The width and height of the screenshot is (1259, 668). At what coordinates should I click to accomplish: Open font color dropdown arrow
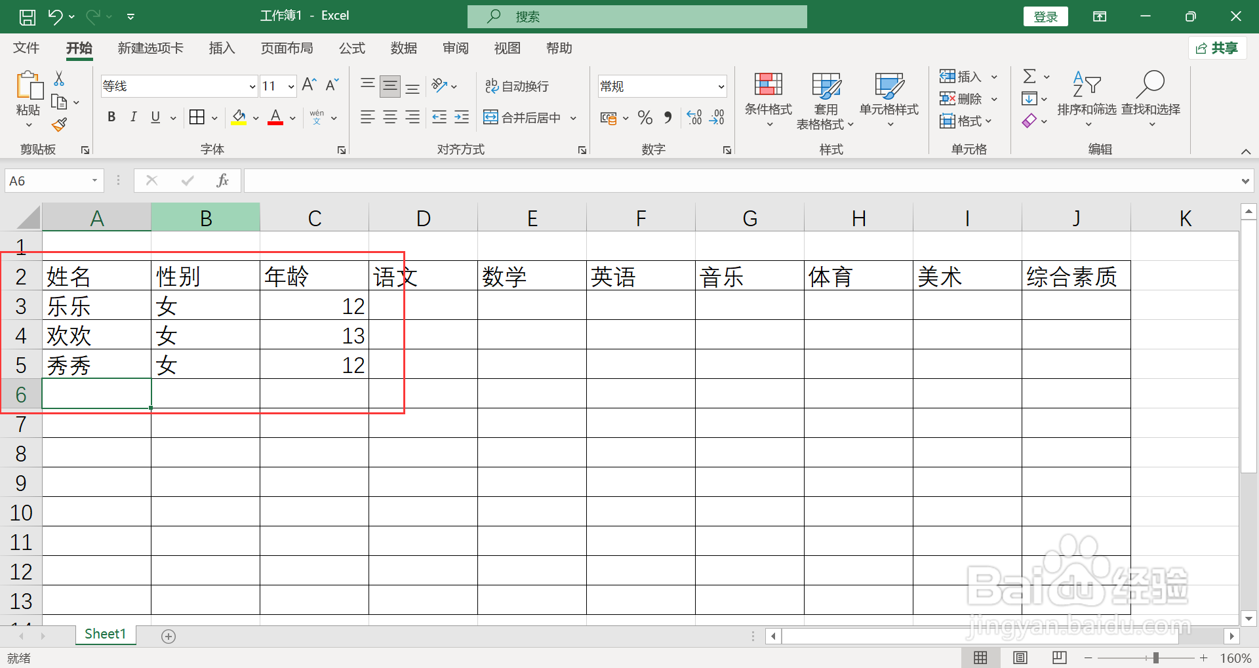pyautogui.click(x=292, y=118)
